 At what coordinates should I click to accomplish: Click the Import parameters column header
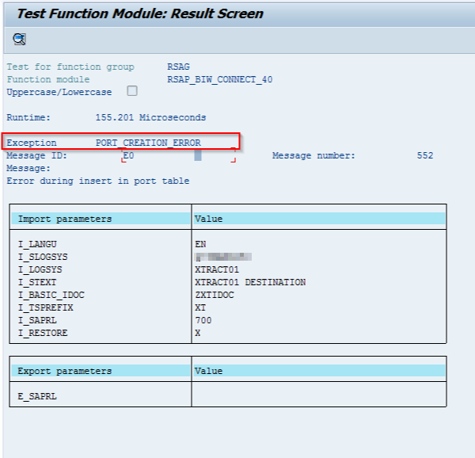(65, 219)
